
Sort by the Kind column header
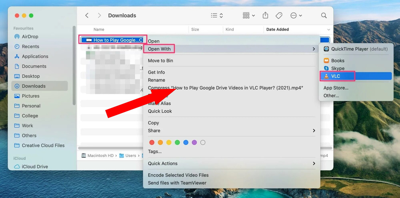pos(230,29)
